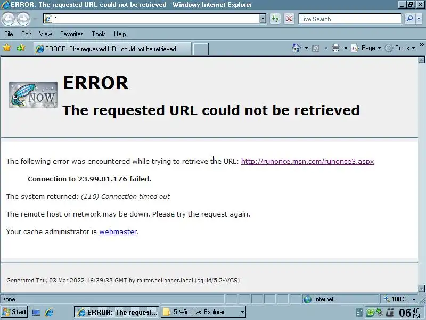Click the '(110) Connection timed out' text
Viewport: 426px width, 320px height.
[125, 197]
